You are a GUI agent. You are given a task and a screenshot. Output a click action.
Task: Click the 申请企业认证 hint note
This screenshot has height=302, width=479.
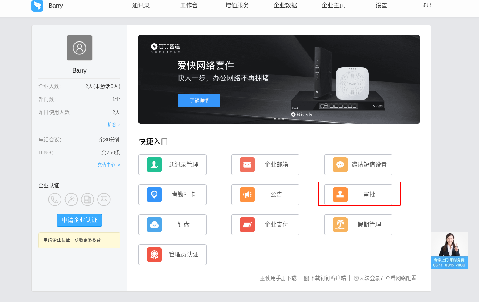click(x=79, y=240)
